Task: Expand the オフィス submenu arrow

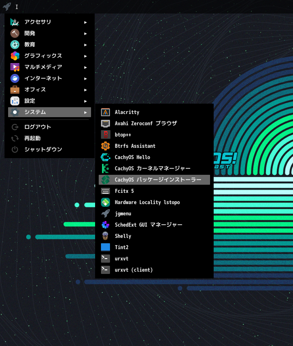Action: [86, 90]
